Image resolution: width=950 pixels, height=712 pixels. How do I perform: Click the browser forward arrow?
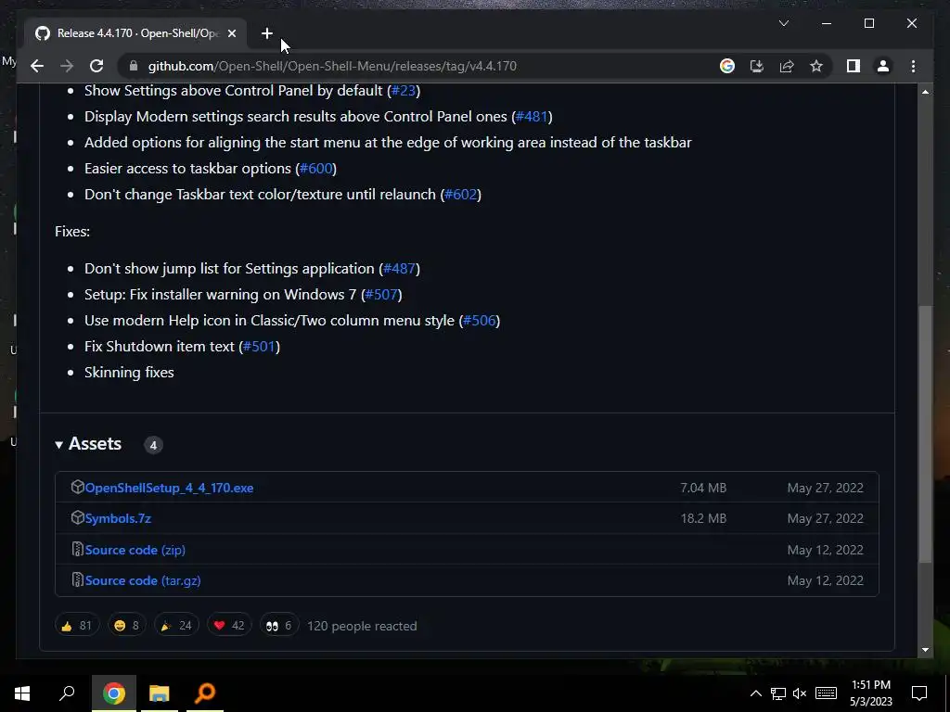pos(67,66)
